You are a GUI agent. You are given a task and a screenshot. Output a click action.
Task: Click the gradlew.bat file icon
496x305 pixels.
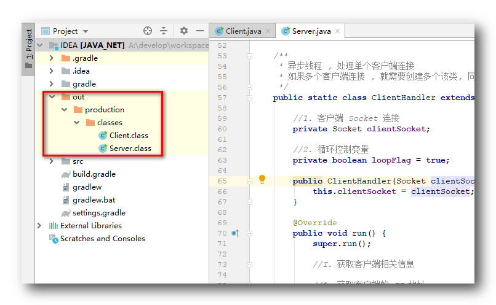coord(66,200)
